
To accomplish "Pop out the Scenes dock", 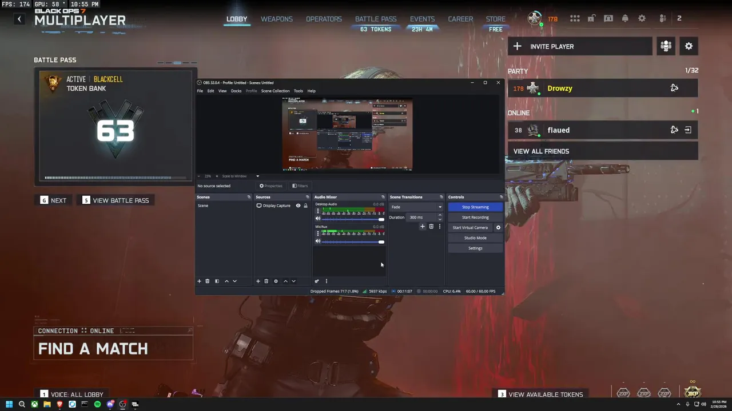I will tap(249, 197).
